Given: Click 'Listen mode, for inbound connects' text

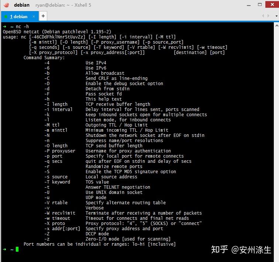Looking at the screenshot, I should (128, 120).
